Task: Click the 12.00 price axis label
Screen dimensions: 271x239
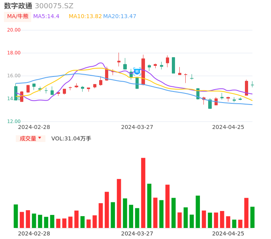Action: coord(14,121)
